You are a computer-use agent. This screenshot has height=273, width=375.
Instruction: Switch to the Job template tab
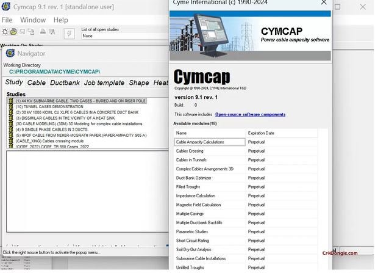[x=104, y=82]
